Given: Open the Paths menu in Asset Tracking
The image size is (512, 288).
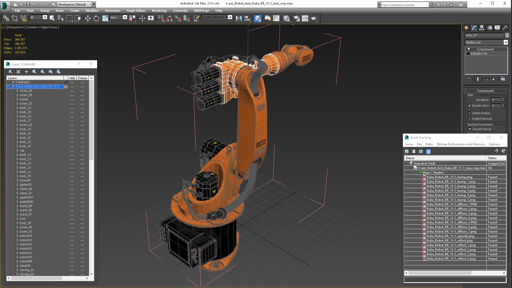Looking at the screenshot, I should pos(429,144).
